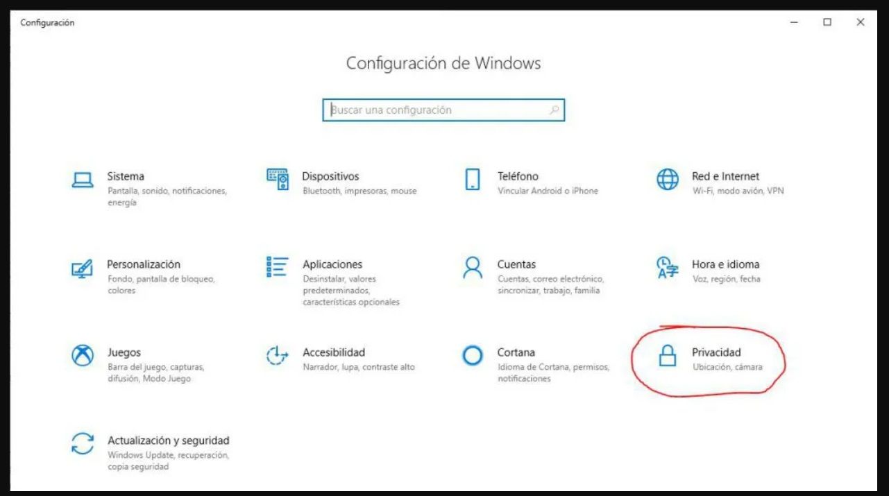889x496 pixels.
Task: Click the search magnifier icon
Action: coord(554,110)
